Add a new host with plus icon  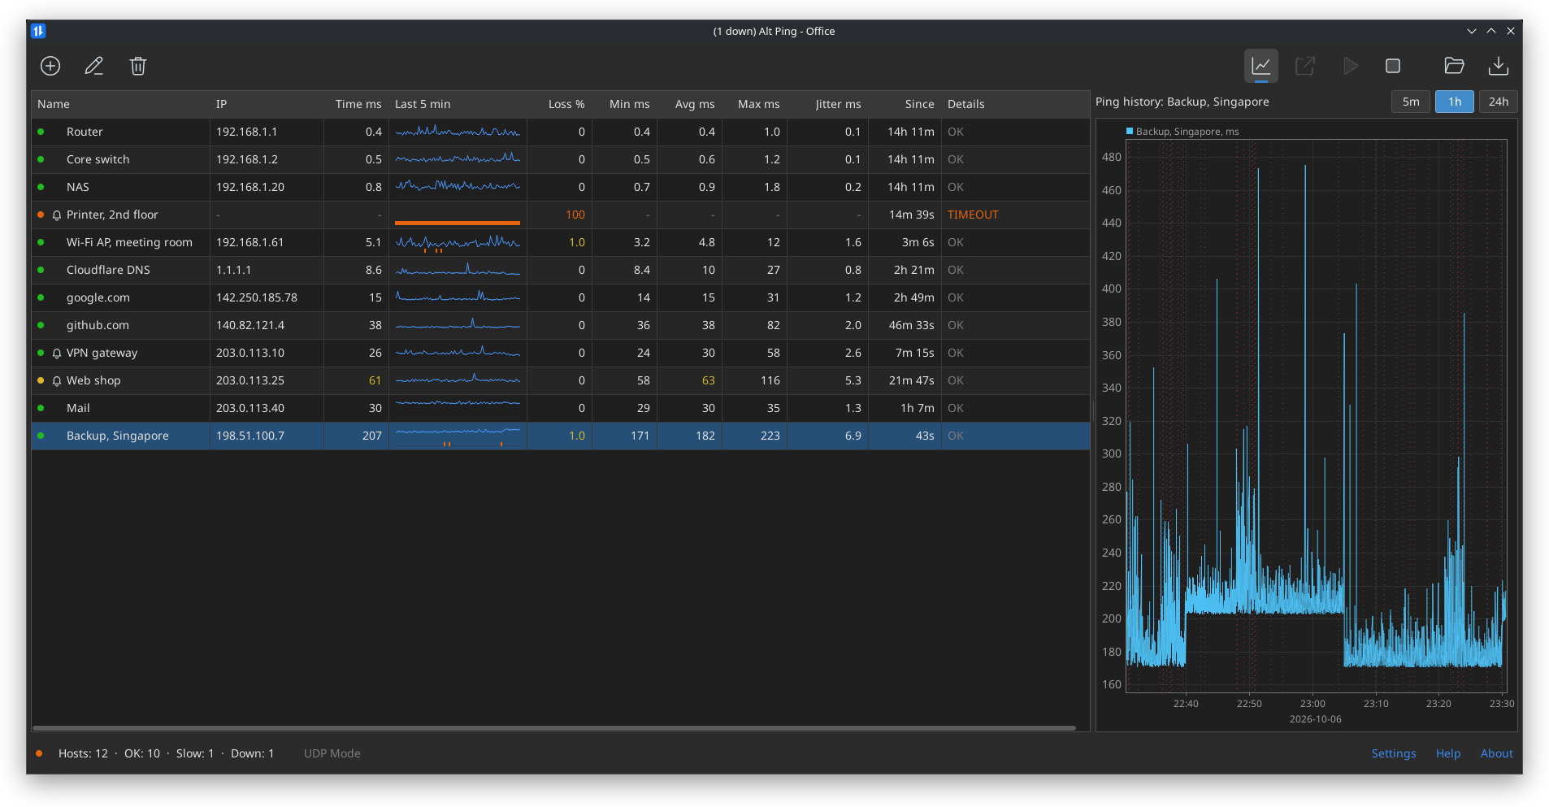point(50,66)
